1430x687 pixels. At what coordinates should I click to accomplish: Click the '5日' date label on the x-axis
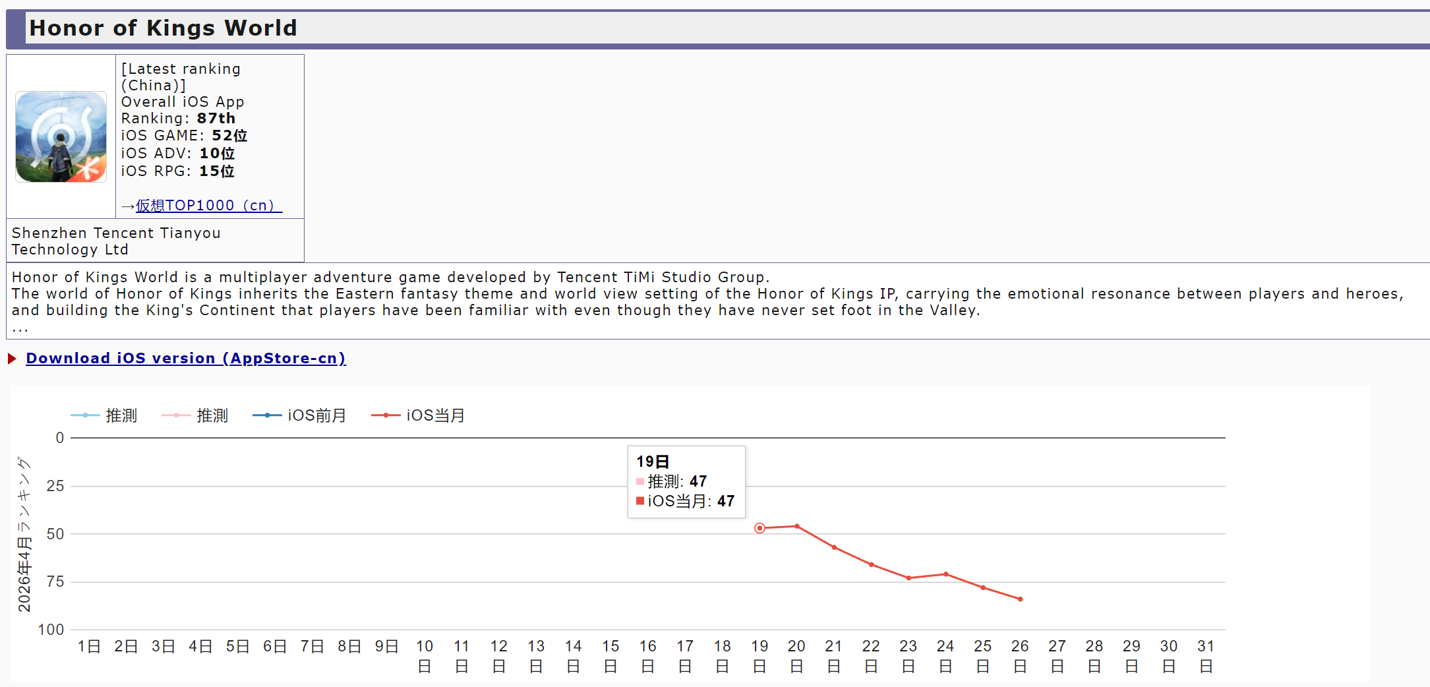point(238,646)
